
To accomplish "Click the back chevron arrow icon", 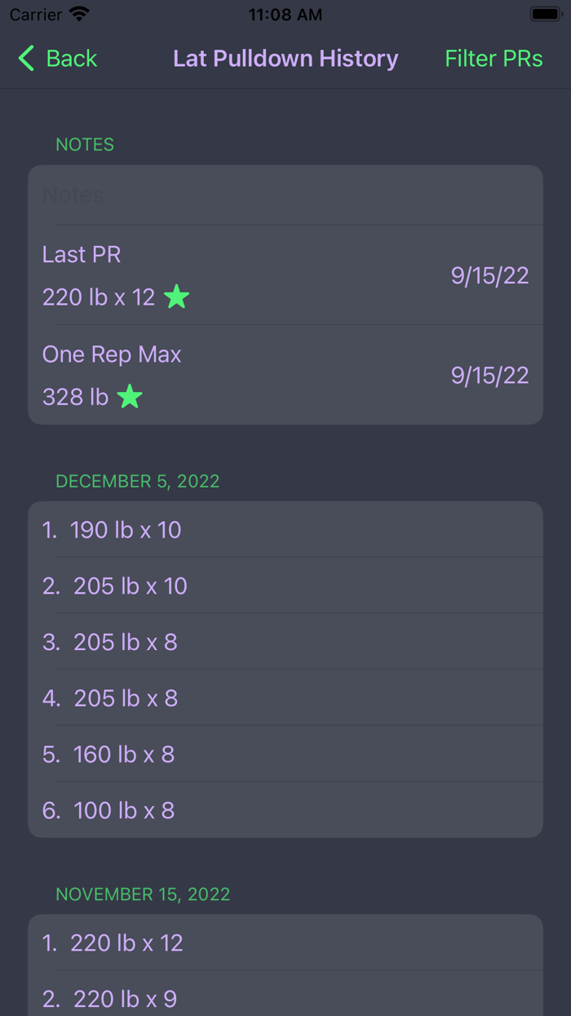I will tap(24, 58).
